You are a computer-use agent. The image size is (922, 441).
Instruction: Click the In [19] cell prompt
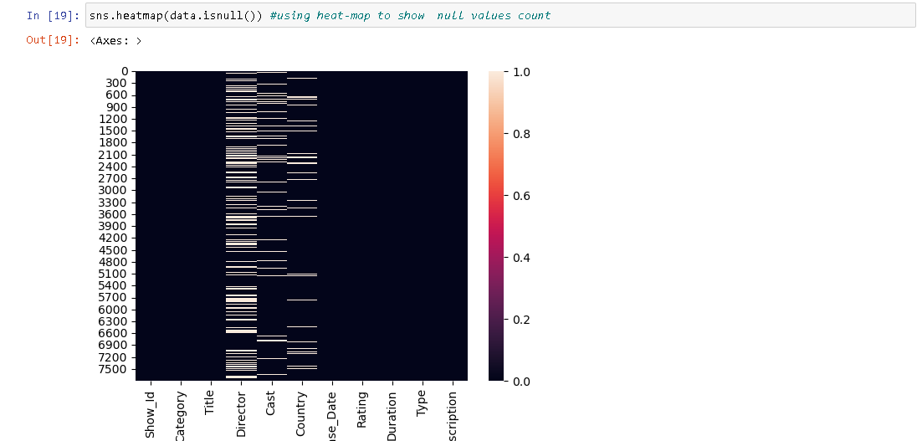(53, 15)
